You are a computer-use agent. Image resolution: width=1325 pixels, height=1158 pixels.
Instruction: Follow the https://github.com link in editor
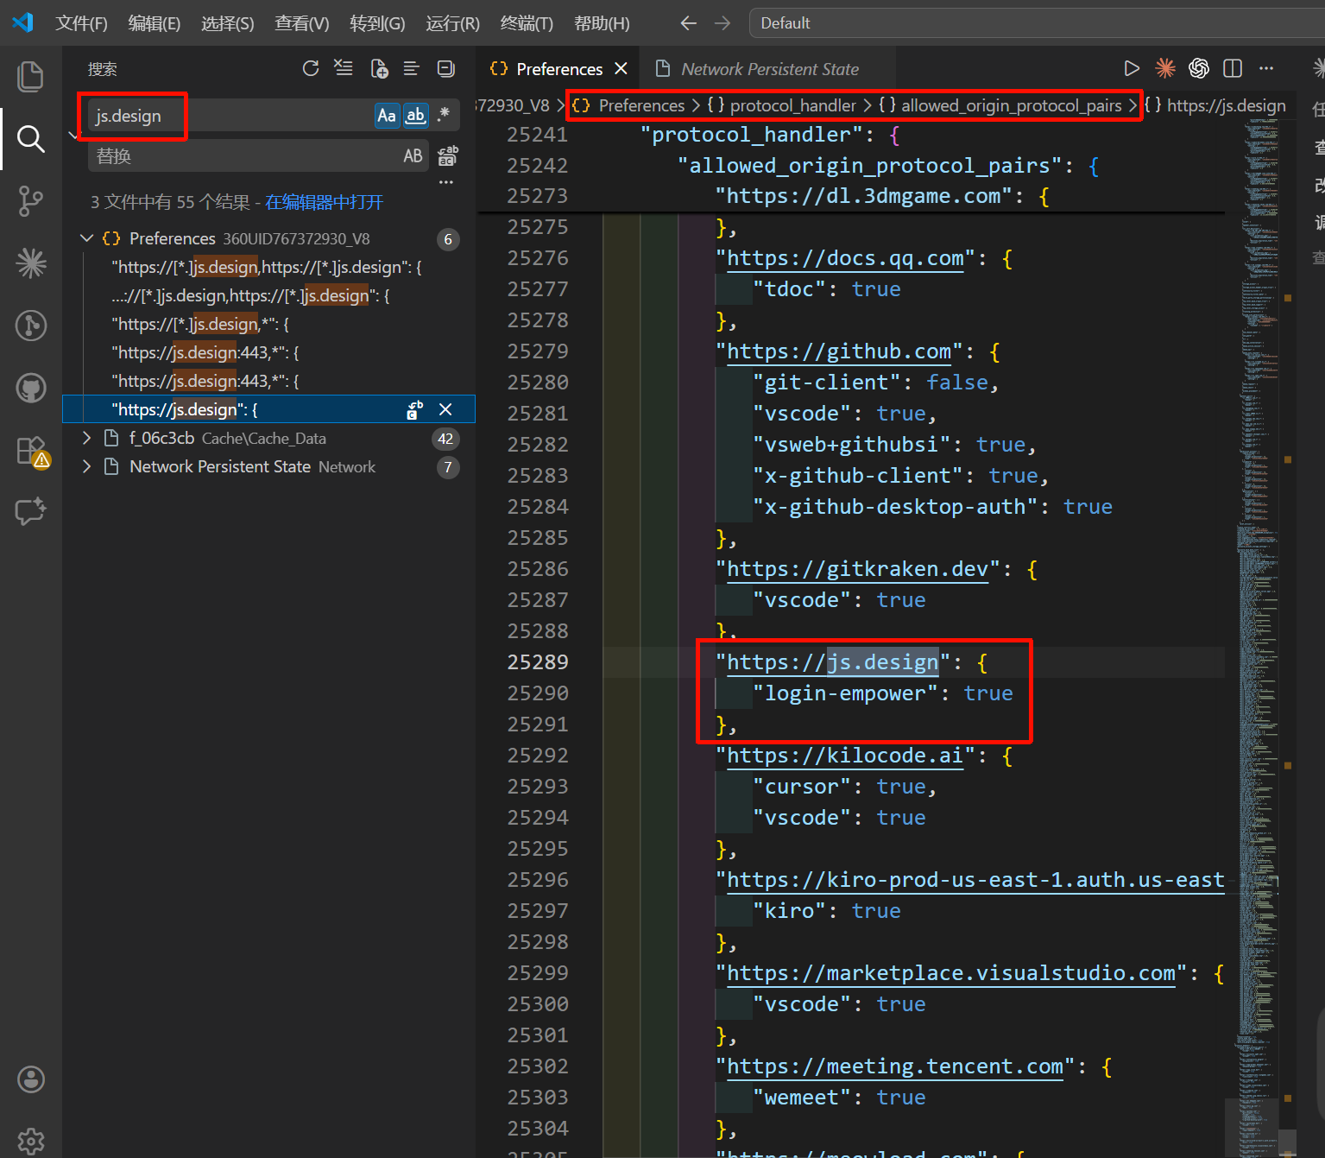tap(839, 351)
